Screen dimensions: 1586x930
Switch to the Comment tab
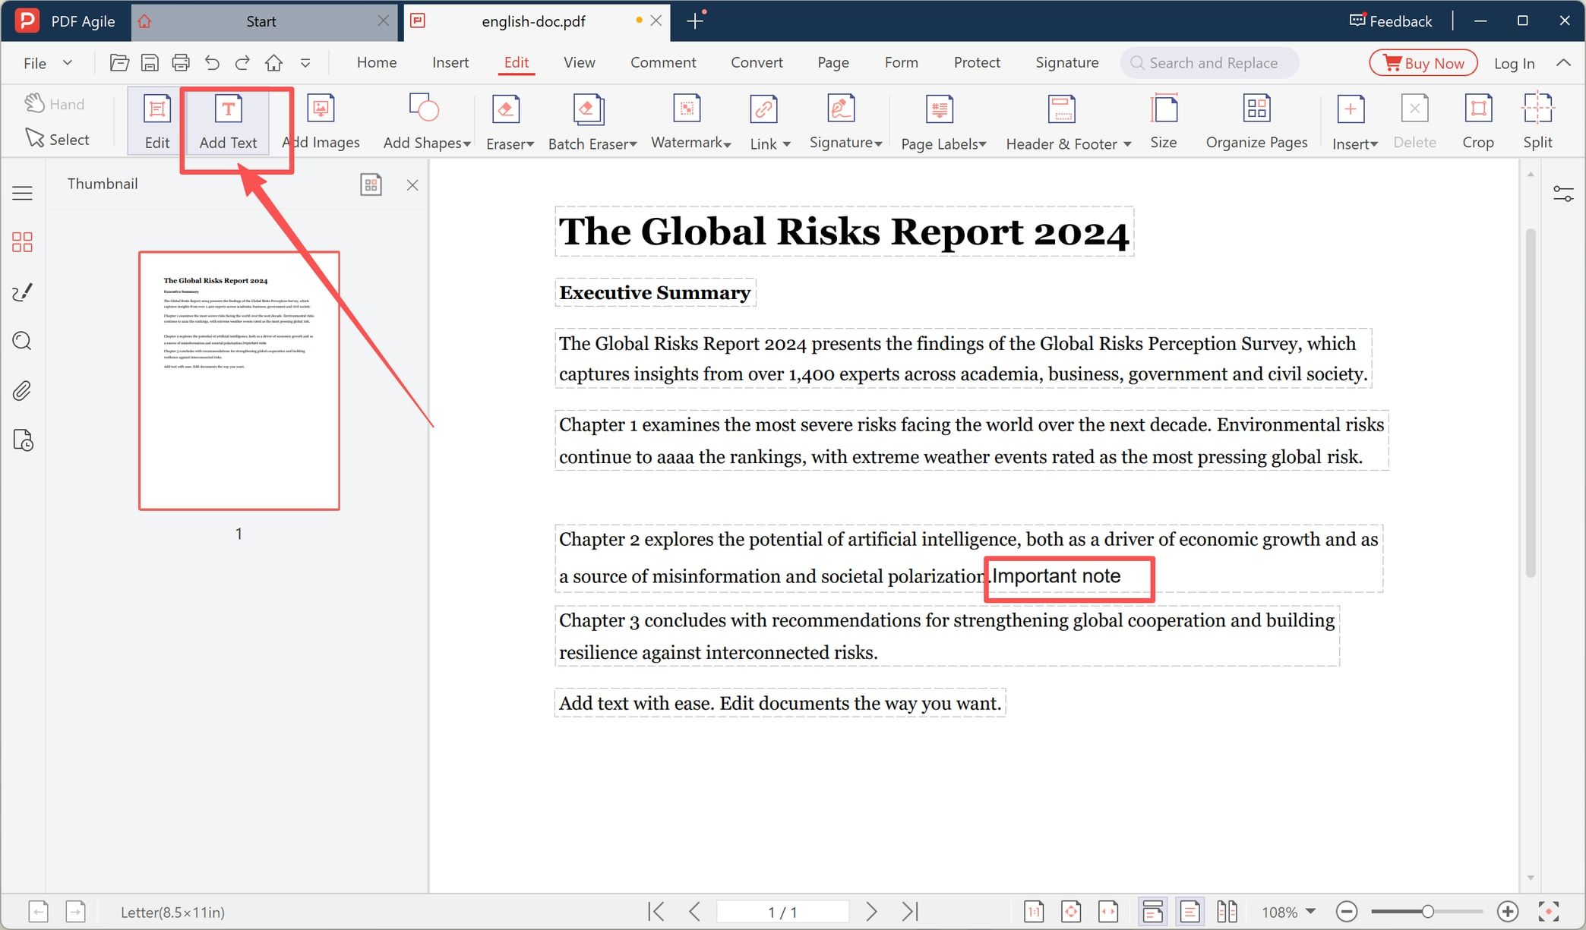pyautogui.click(x=662, y=62)
